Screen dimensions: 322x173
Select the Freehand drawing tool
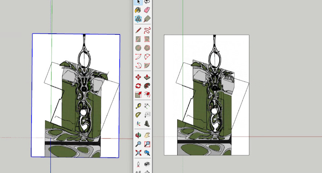coord(147,30)
